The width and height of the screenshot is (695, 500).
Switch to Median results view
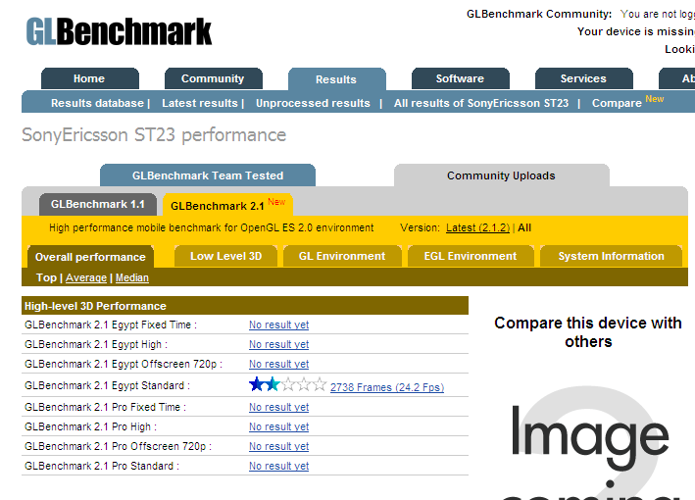tap(132, 277)
